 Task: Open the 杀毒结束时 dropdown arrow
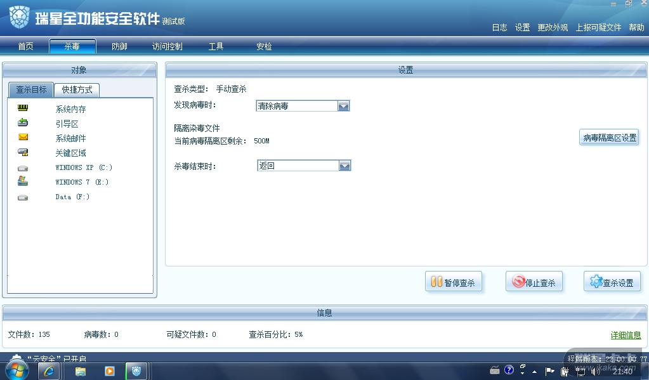pyautogui.click(x=344, y=166)
